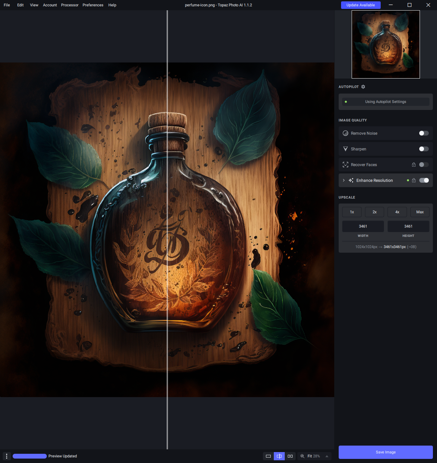Switch to side-by-side comparison view

(290, 456)
